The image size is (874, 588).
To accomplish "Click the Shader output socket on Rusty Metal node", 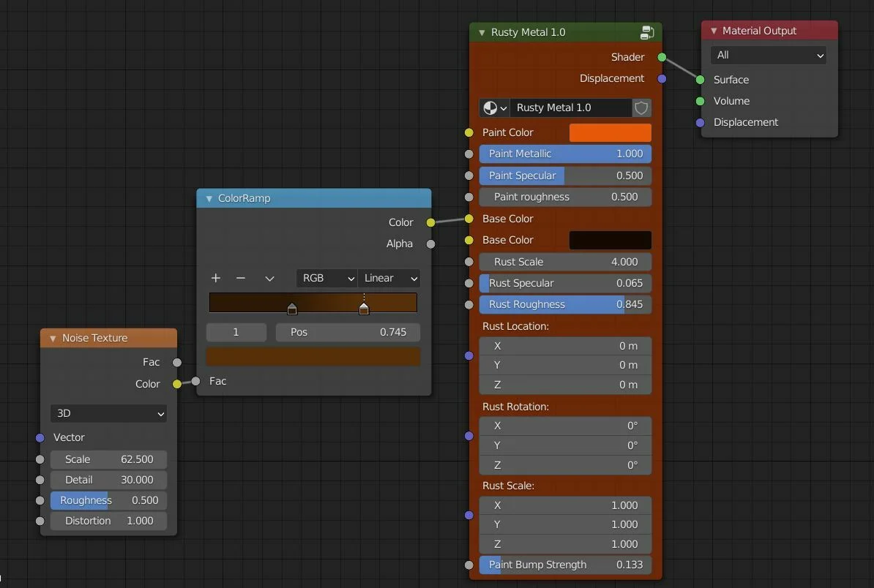I will tap(662, 56).
